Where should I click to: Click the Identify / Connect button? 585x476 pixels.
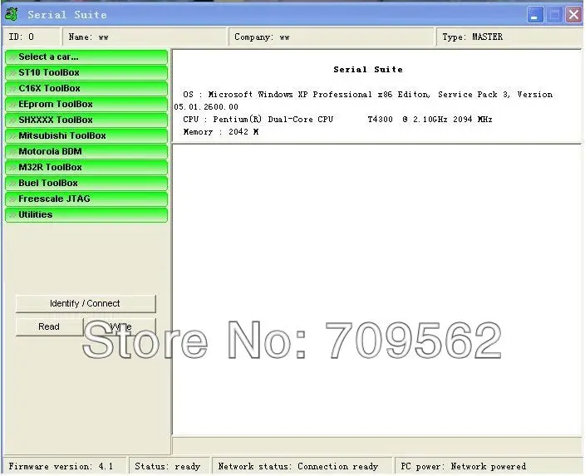pos(86,304)
